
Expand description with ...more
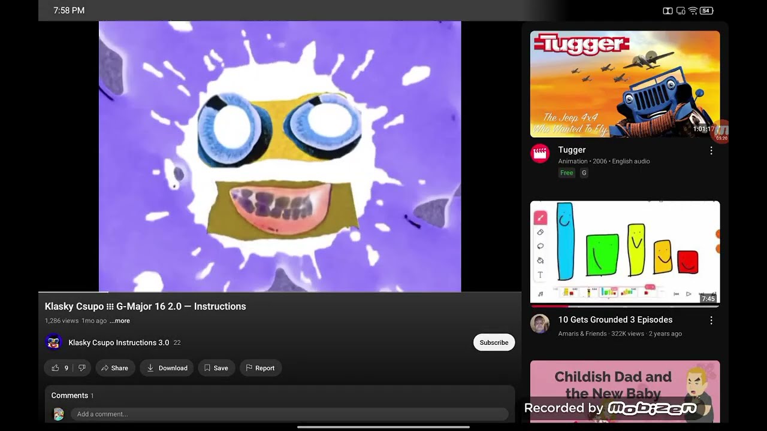coord(120,321)
